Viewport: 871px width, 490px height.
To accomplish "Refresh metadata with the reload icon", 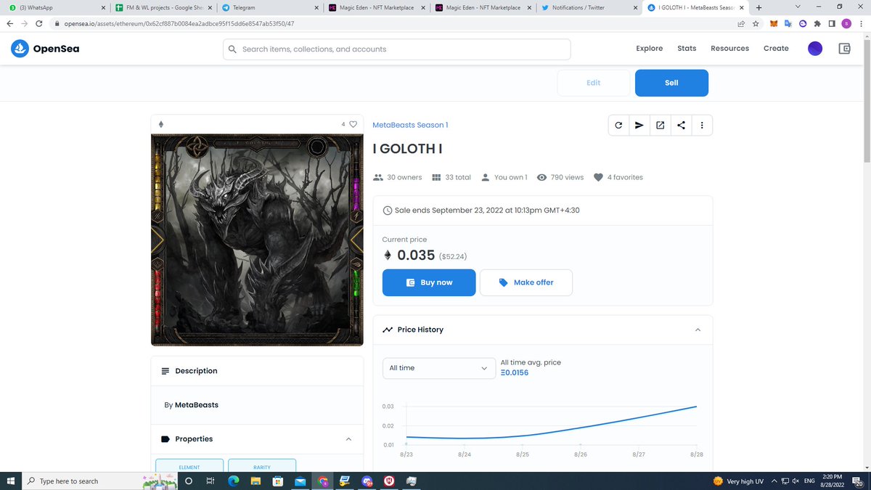I will [618, 125].
